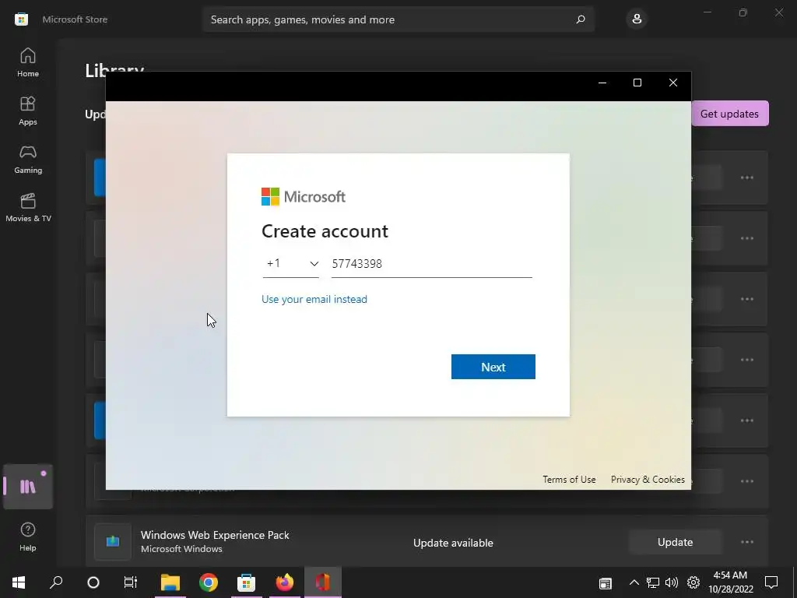
Task: Click the Get updates button
Action: tap(729, 114)
